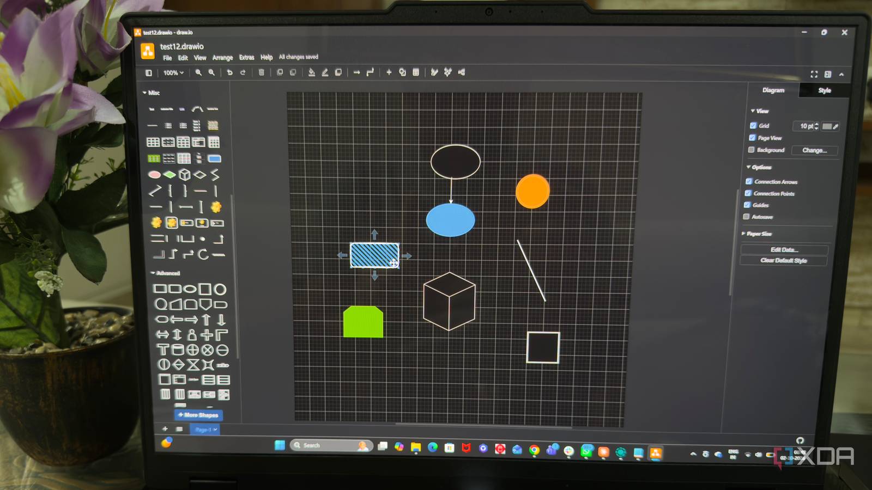The image size is (872, 490).
Task: Switch to the Style tab
Action: (x=825, y=90)
